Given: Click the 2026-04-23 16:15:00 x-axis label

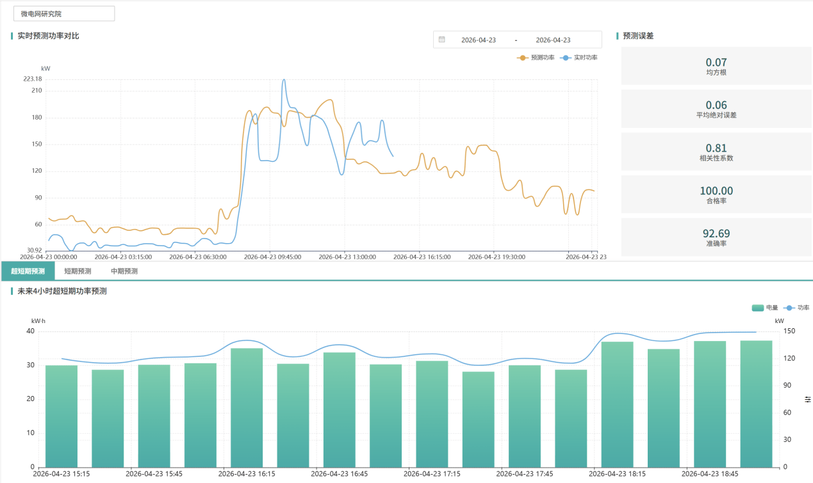Looking at the screenshot, I should [x=422, y=257].
